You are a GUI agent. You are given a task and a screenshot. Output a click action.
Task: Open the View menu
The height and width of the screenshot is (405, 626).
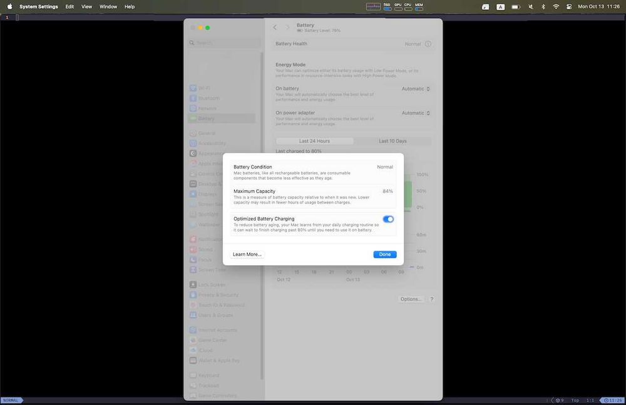[x=86, y=6]
